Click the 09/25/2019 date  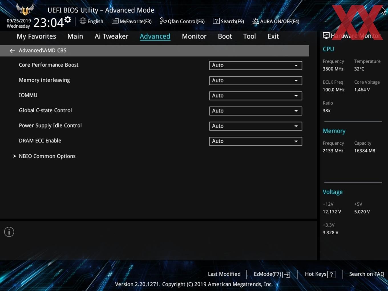(x=19, y=21)
